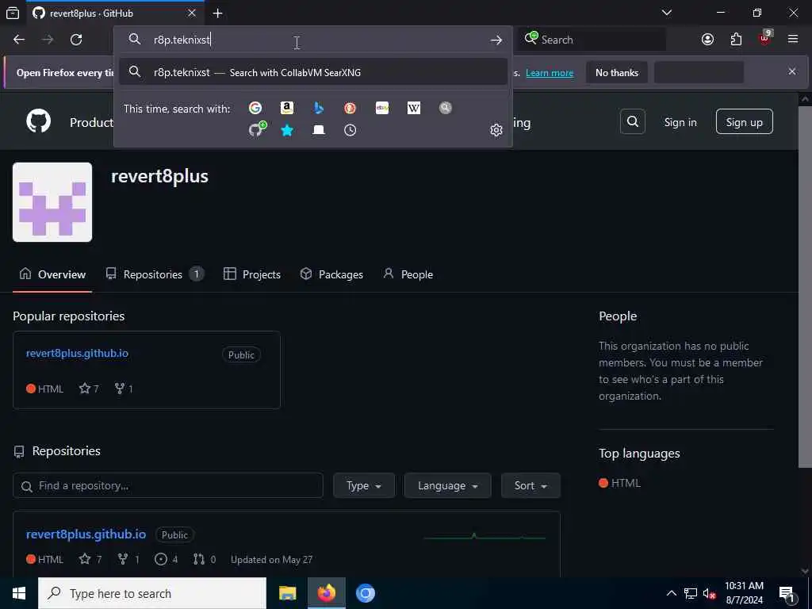The height and width of the screenshot is (609, 812).
Task: Search with Google this time
Action: click(255, 108)
